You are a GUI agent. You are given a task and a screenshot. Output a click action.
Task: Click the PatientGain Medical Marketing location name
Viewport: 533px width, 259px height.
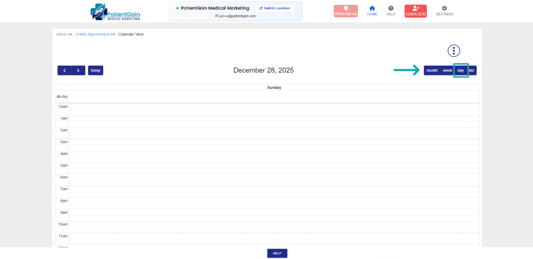click(x=215, y=8)
